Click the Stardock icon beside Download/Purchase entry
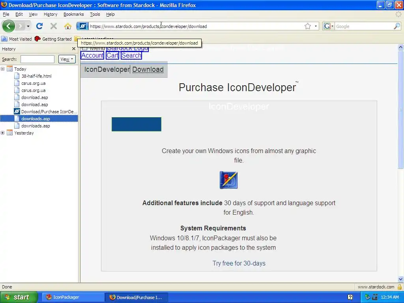Screen dimensions: 404x303 point(17,112)
